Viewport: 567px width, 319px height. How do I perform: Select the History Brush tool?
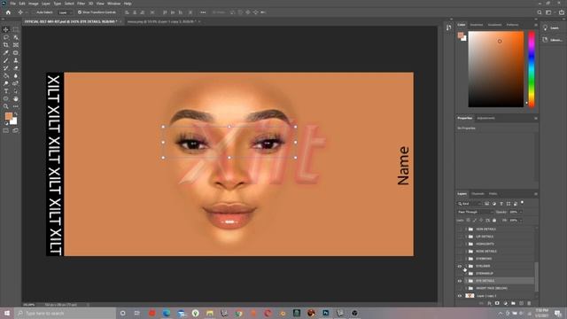[x=6, y=68]
